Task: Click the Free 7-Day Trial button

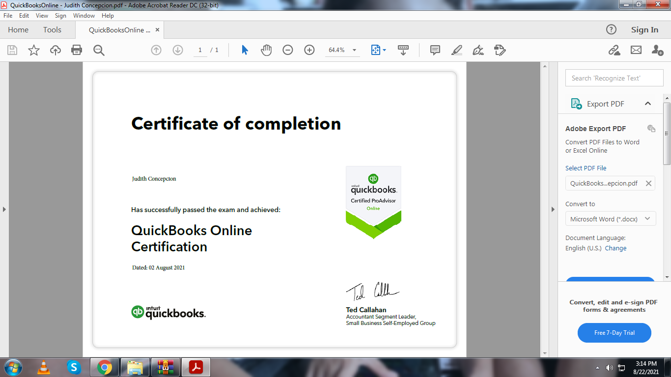Action: coord(615,333)
